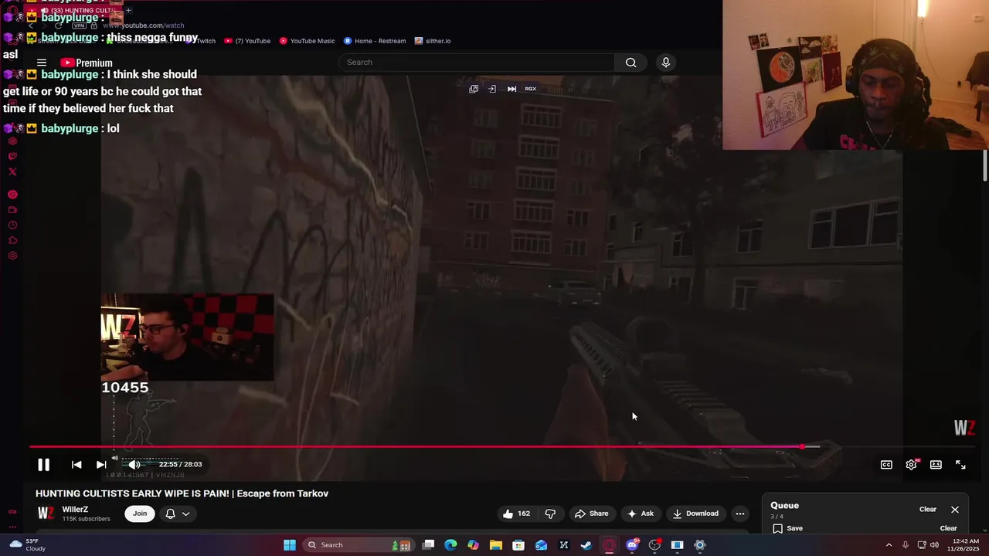Enter full screen mode
Viewport: 989px width, 556px height.
pos(960,464)
